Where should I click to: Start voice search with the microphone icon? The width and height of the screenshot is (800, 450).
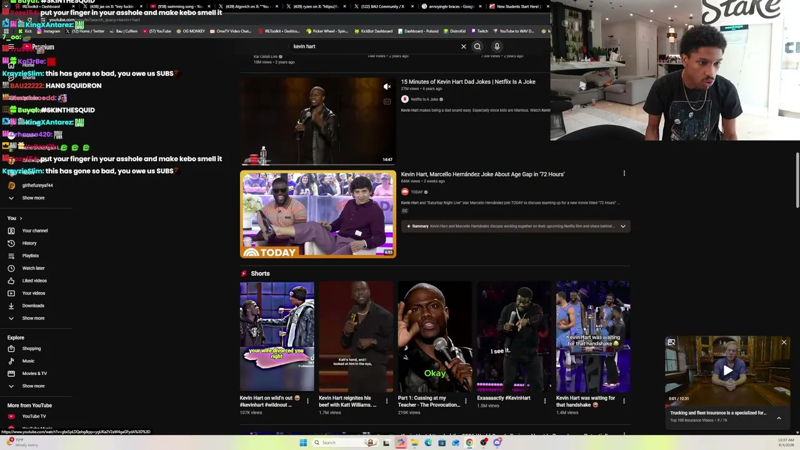coord(497,46)
